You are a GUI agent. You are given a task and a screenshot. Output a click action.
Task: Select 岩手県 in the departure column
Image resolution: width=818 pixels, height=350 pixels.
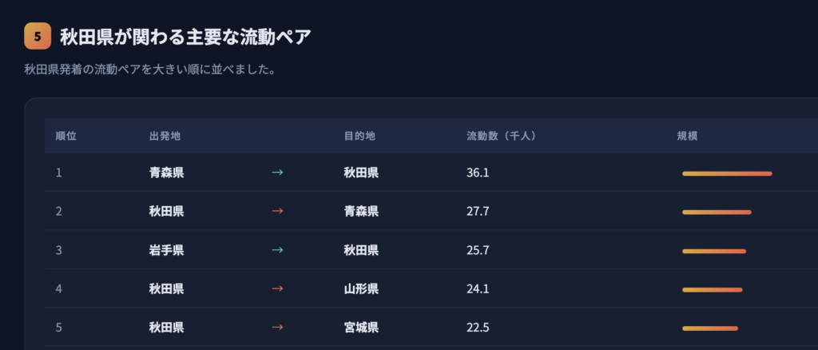(x=166, y=250)
